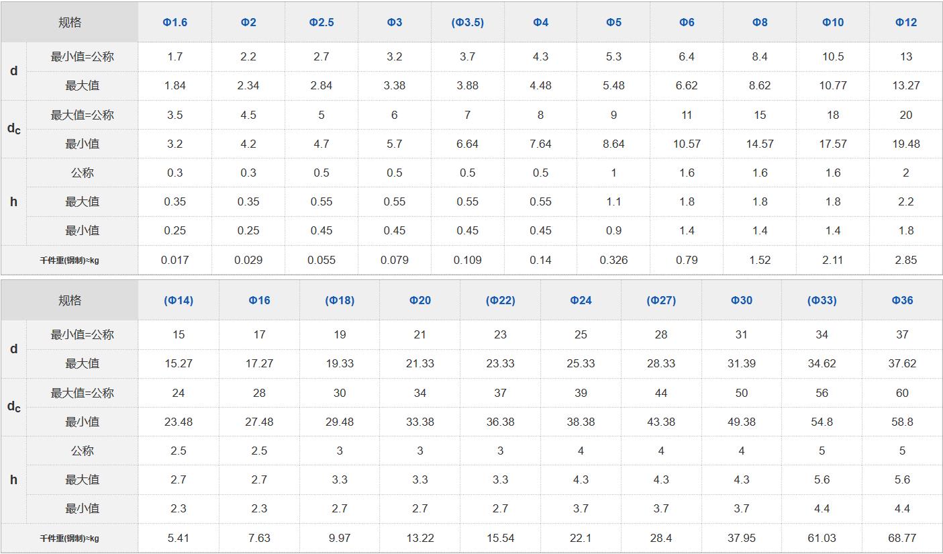Click the Φ24 specification header
The image size is (943, 554).
(581, 300)
